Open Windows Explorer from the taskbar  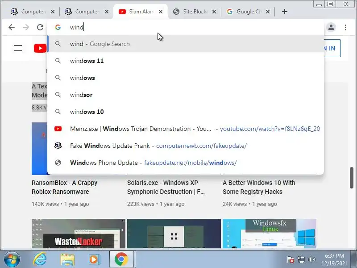67,260
